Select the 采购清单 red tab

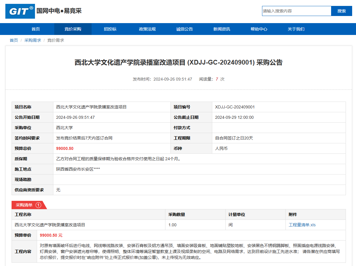click(x=24, y=205)
